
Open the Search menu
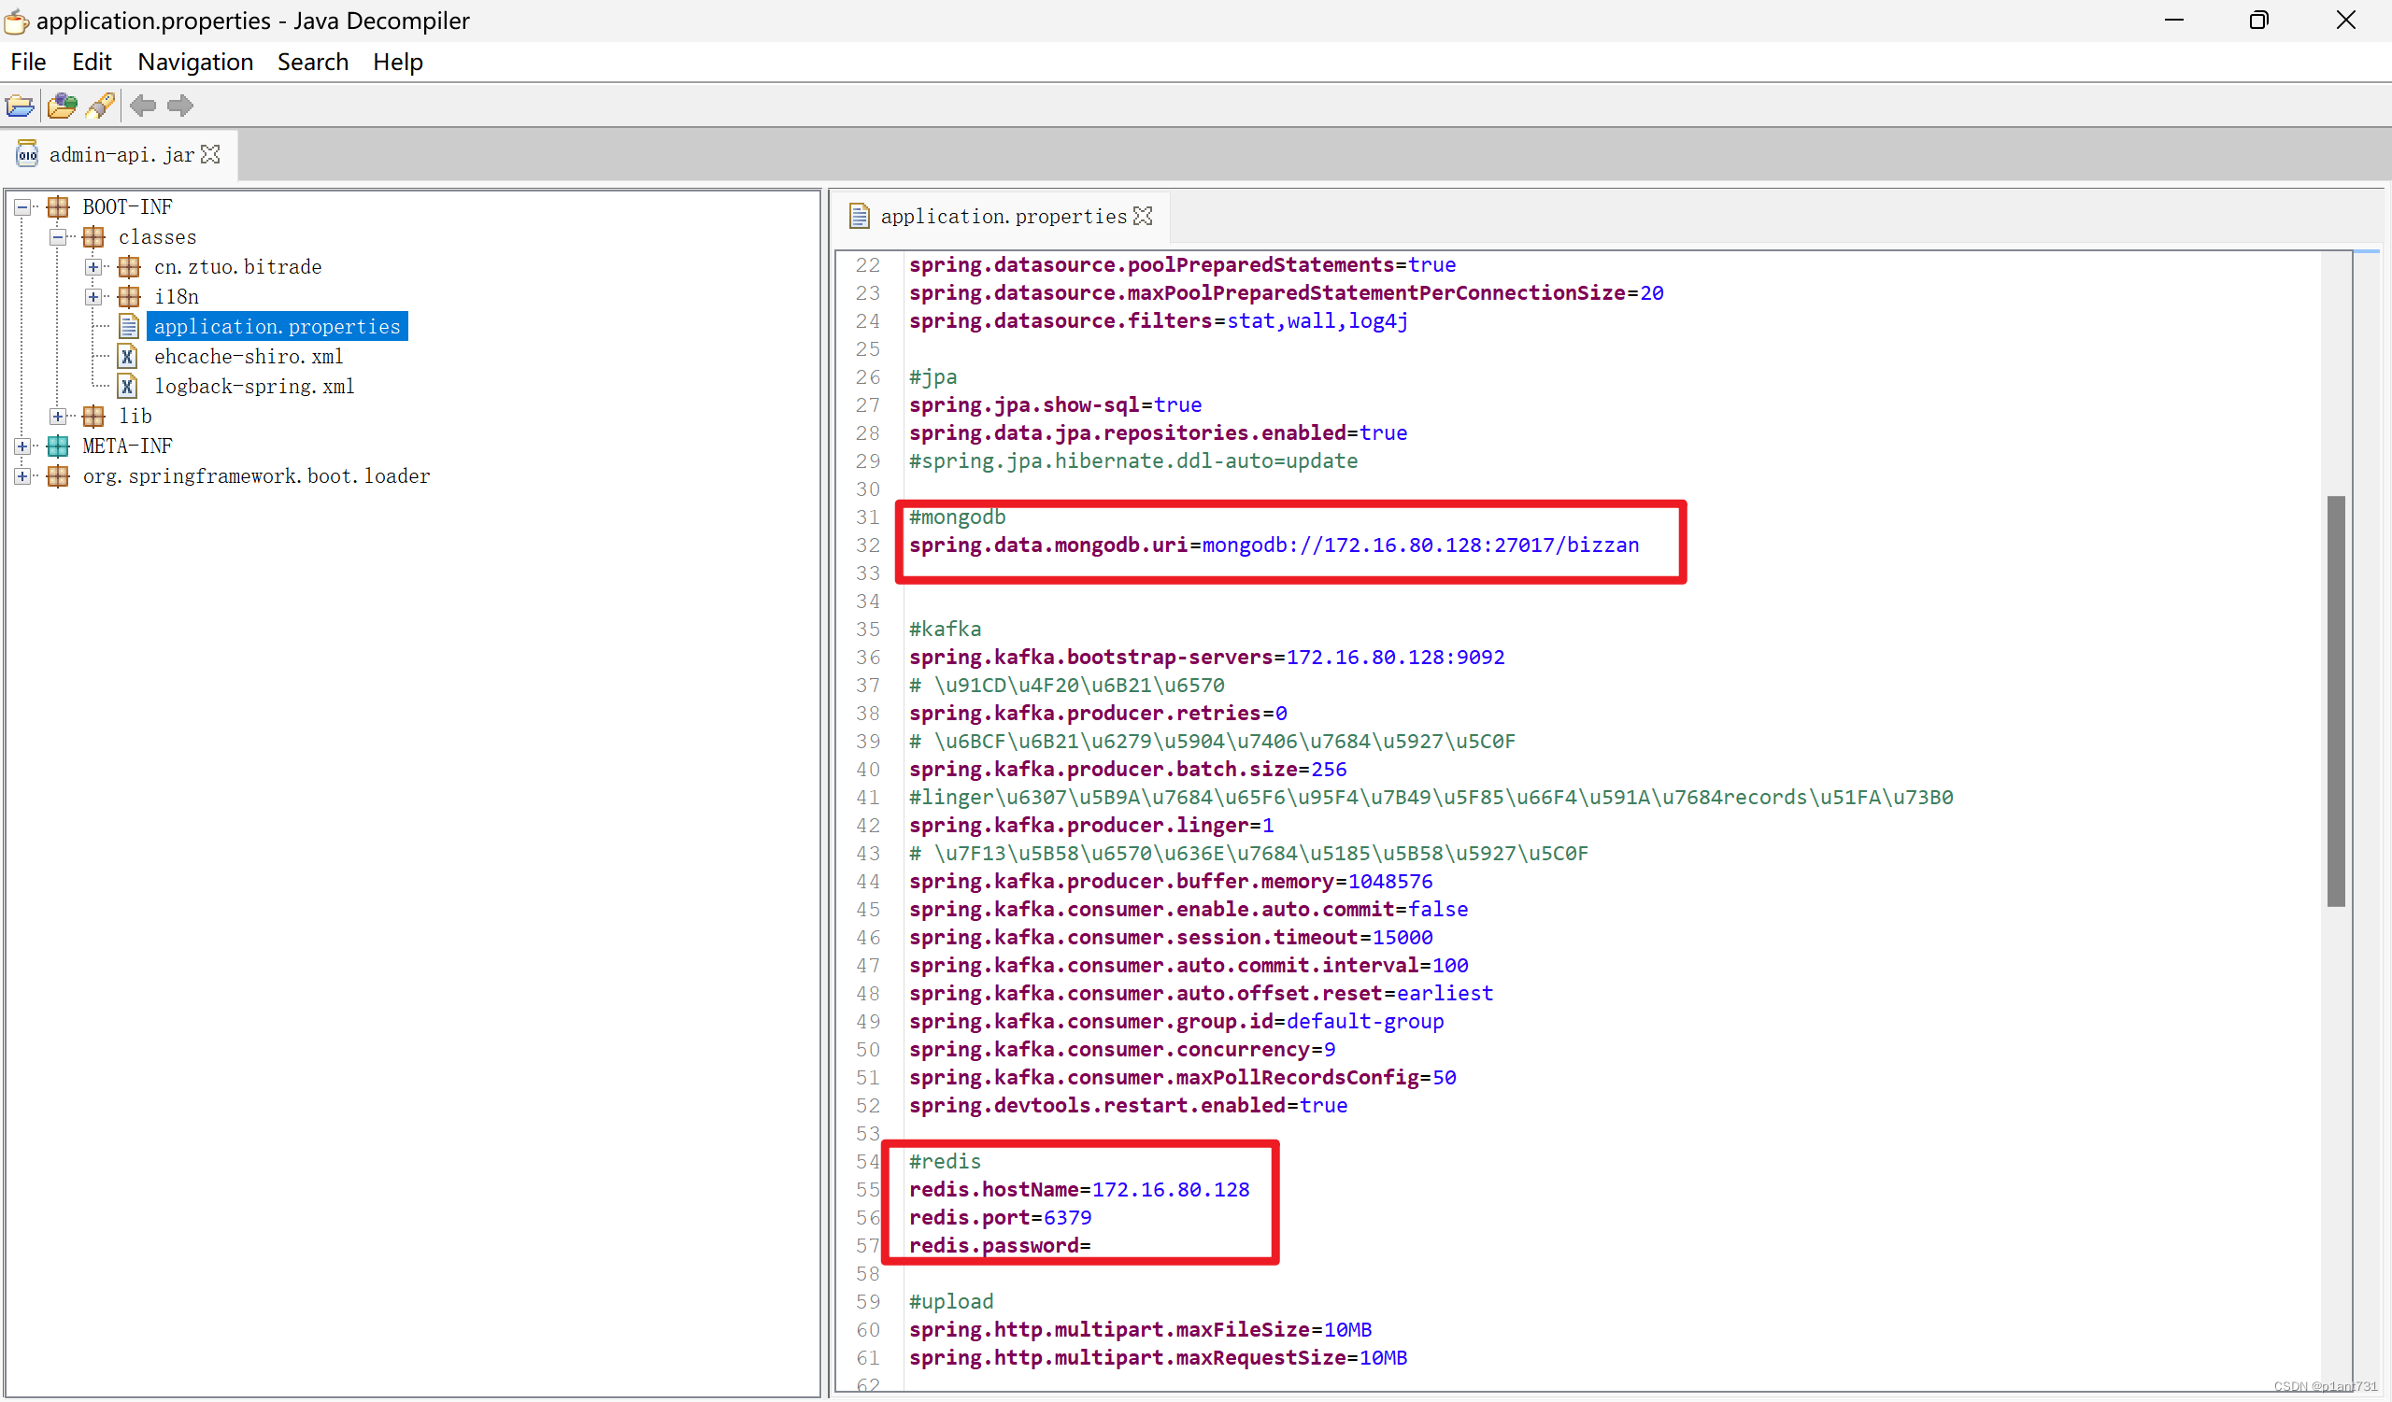(x=312, y=63)
